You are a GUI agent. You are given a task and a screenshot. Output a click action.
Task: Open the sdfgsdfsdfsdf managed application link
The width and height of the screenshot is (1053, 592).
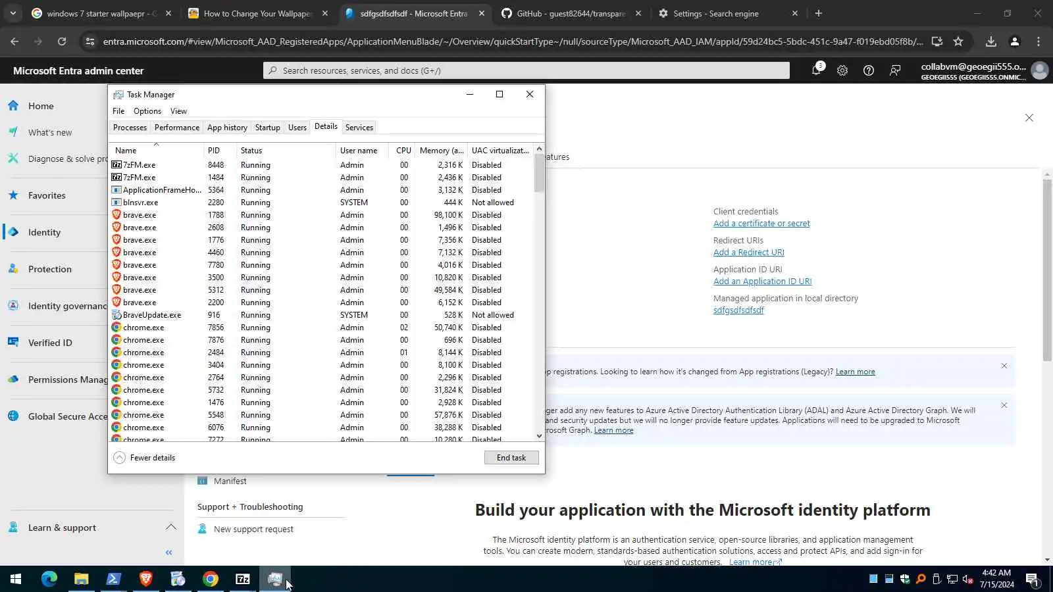[x=738, y=310]
